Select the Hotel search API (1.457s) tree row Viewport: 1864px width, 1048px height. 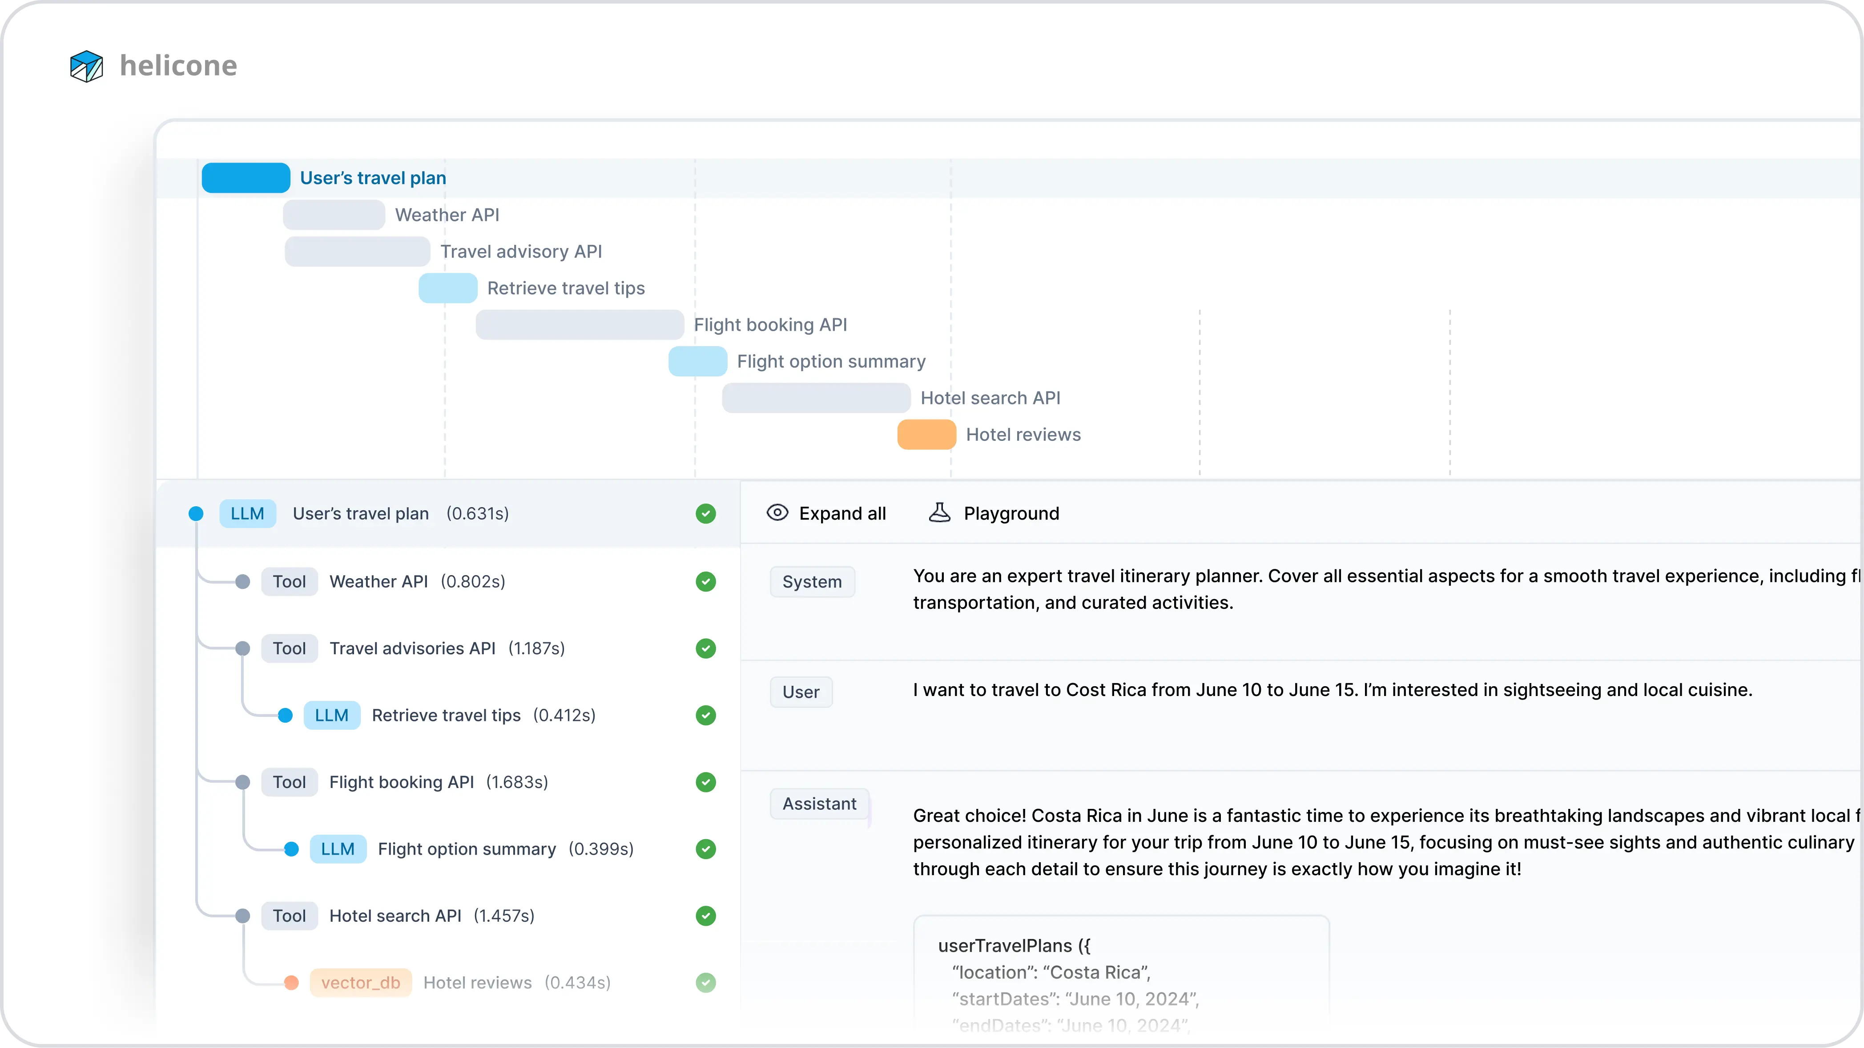coord(449,916)
